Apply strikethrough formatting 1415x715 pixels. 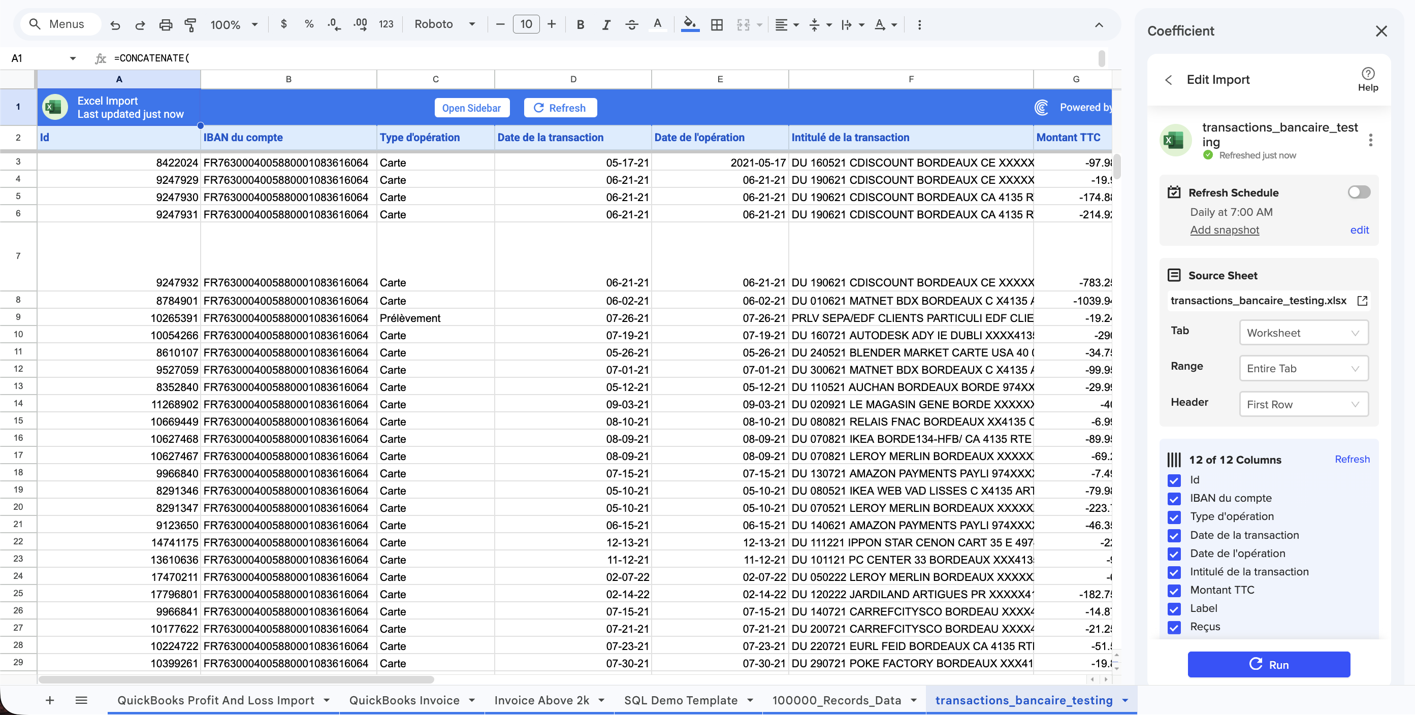[632, 25]
